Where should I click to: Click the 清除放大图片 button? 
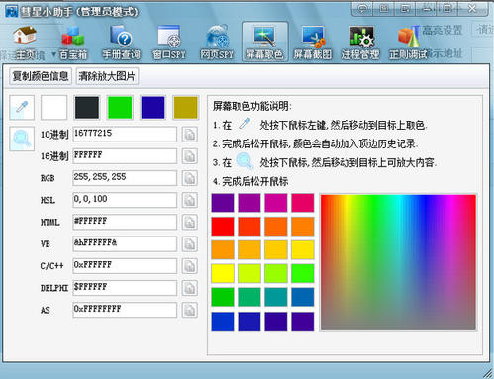coord(107,76)
